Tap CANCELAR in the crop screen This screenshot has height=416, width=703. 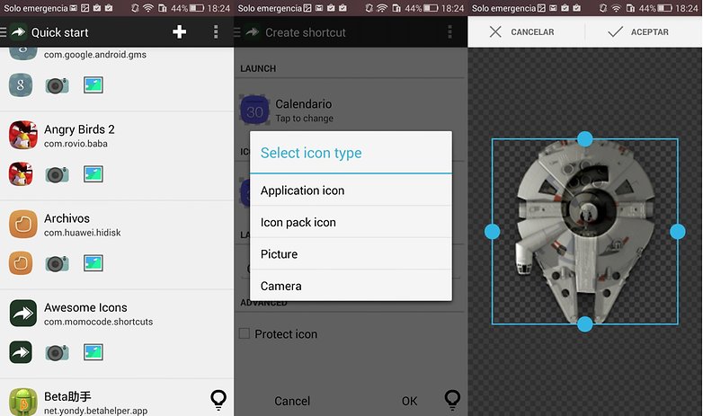point(521,31)
